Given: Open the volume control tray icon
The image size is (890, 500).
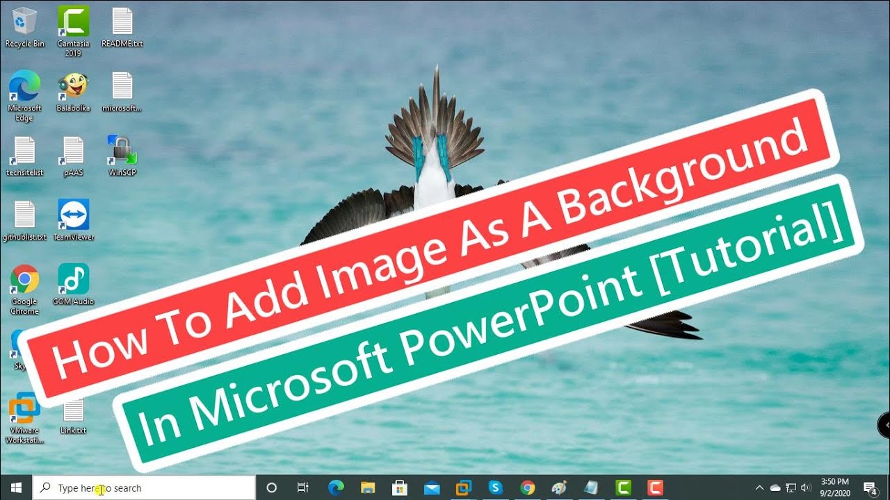Looking at the screenshot, I should click(x=806, y=487).
